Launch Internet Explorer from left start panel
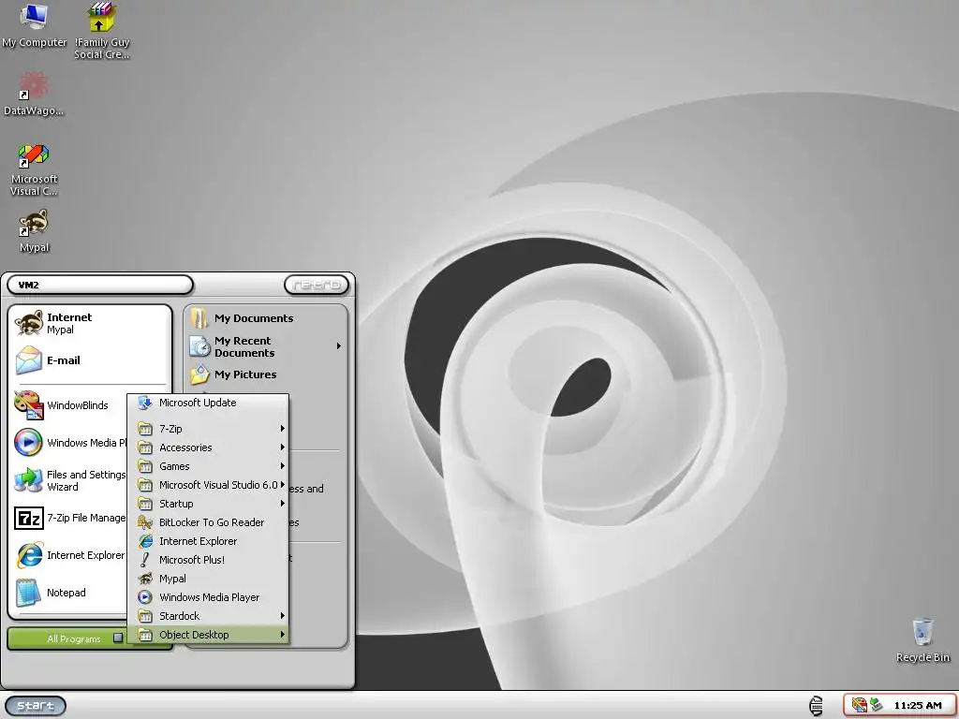This screenshot has height=719, width=959. tap(69, 555)
